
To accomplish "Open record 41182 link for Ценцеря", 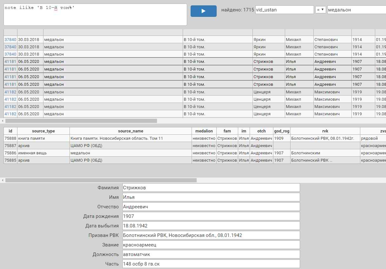I will [x=10, y=92].
